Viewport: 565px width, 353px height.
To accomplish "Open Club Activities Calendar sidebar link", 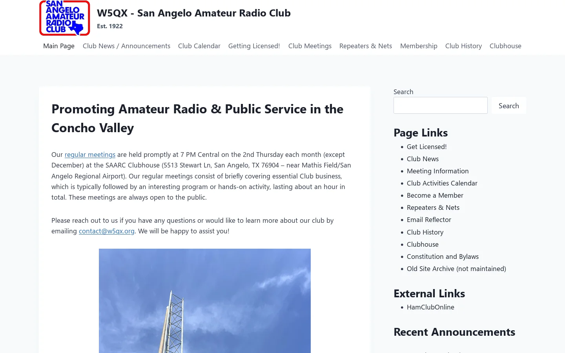I will click(442, 183).
